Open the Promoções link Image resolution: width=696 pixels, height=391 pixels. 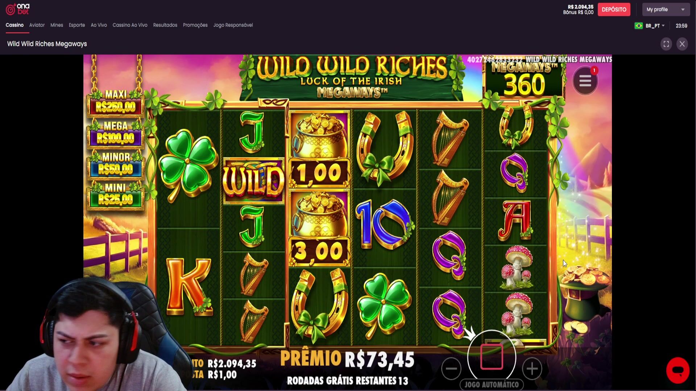[195, 25]
